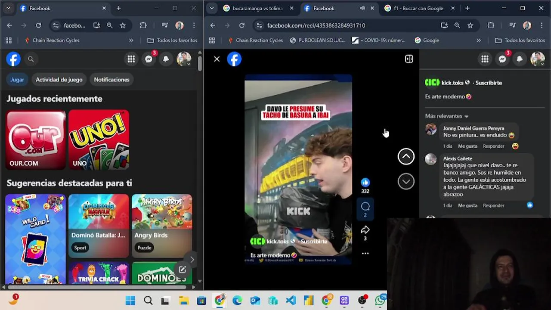Viewport: 551px width, 310px height.
Task: Open notifications bell in the left Facebook window
Action: pyautogui.click(x=166, y=59)
